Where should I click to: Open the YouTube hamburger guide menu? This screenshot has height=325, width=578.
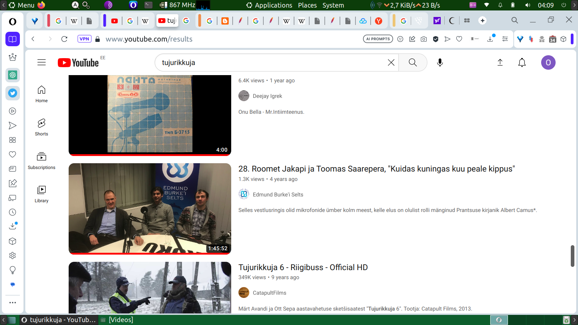pyautogui.click(x=42, y=62)
